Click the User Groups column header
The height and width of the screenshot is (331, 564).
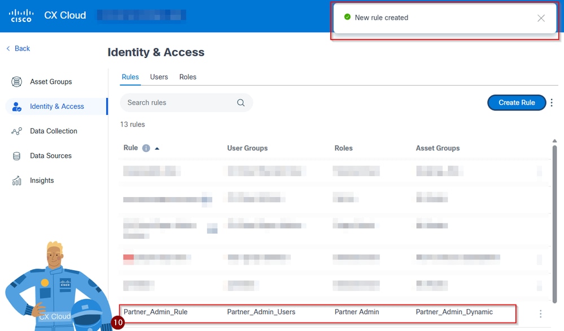[247, 148]
